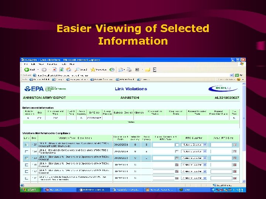Check Link box for Generators violation row
Screen dimensions: 266x199
tap(27, 178)
